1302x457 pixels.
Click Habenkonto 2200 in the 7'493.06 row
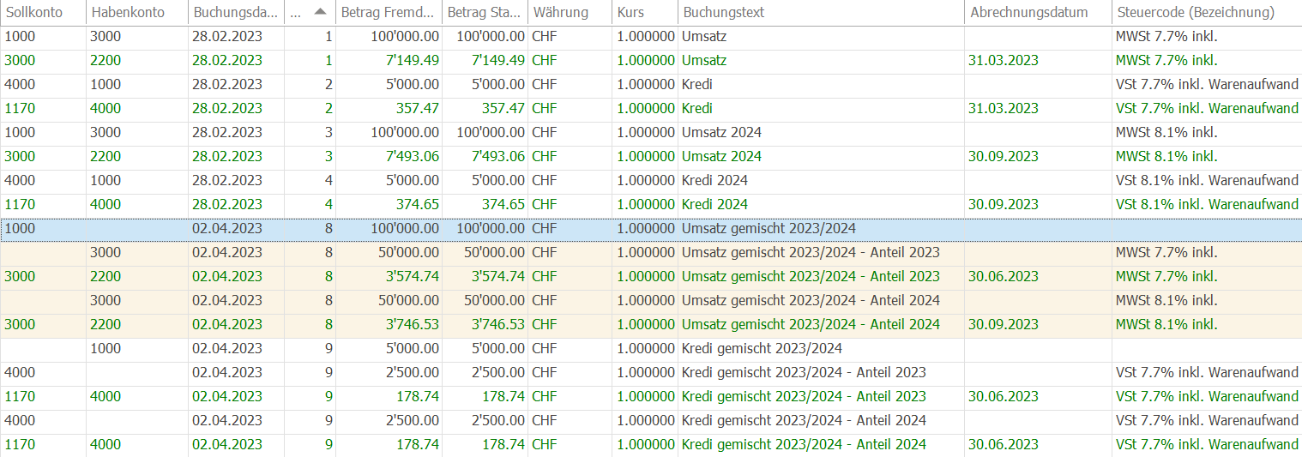[x=105, y=156]
